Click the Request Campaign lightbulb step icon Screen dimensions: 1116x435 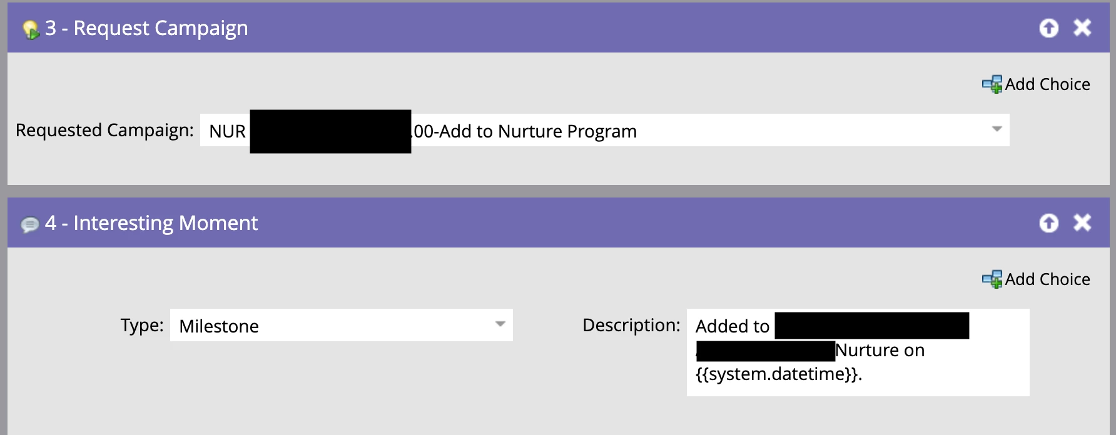click(x=31, y=29)
